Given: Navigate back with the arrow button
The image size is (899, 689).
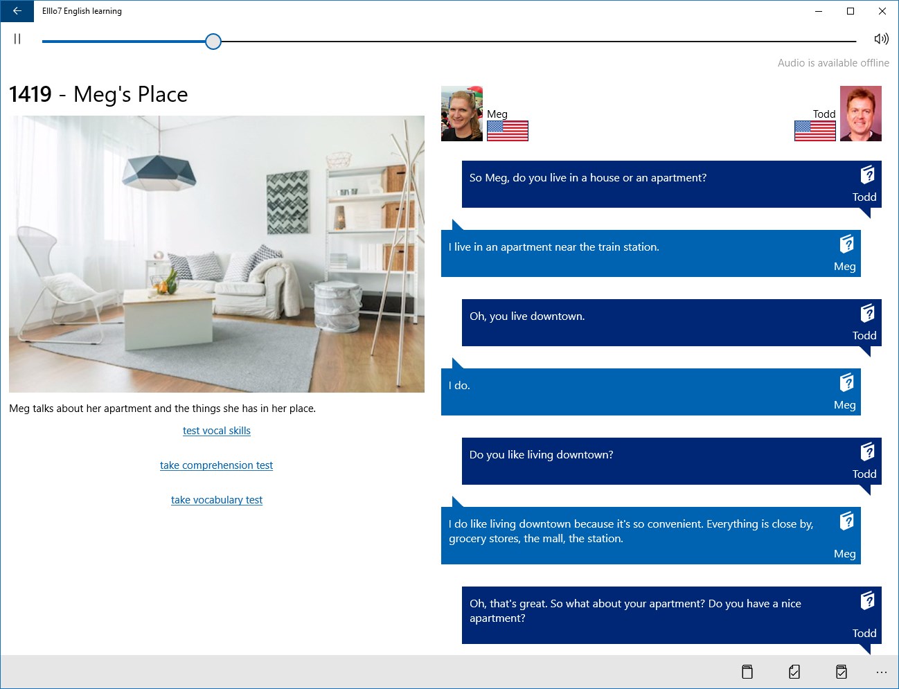Looking at the screenshot, I should [x=17, y=11].
